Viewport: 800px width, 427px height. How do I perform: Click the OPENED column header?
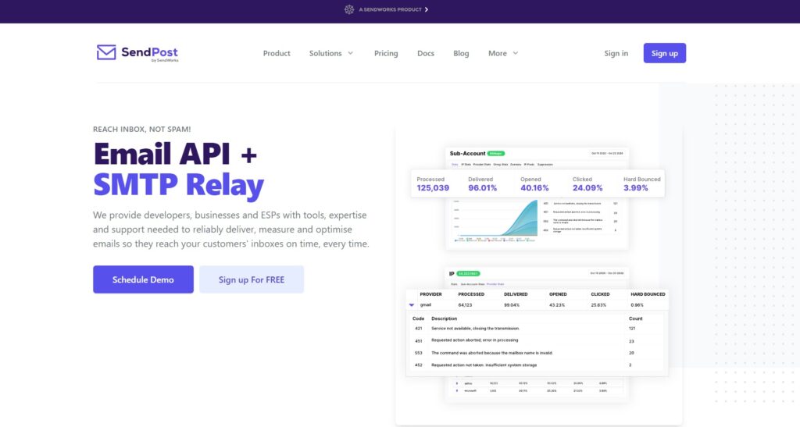pos(558,294)
